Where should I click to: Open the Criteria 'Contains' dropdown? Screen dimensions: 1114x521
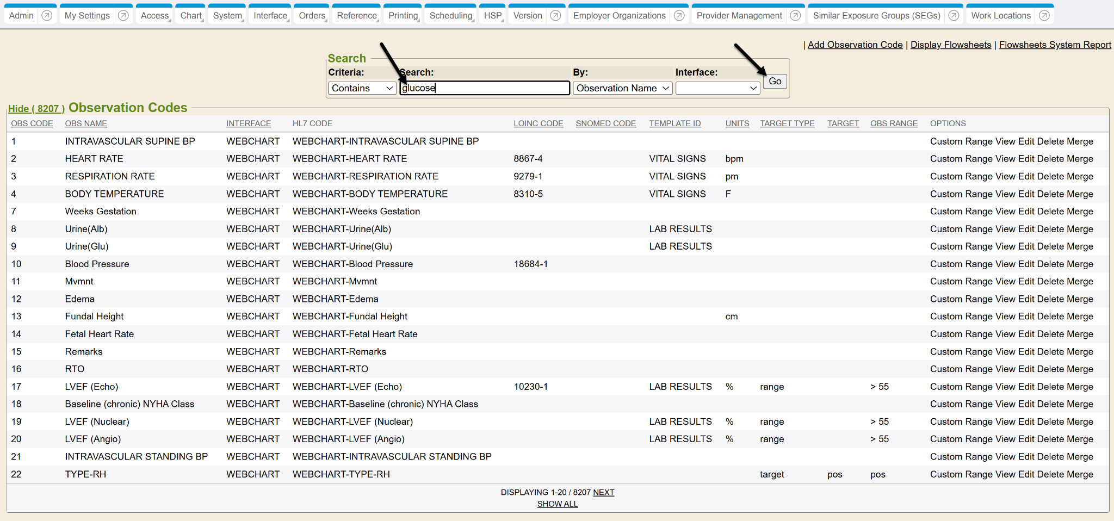click(362, 88)
